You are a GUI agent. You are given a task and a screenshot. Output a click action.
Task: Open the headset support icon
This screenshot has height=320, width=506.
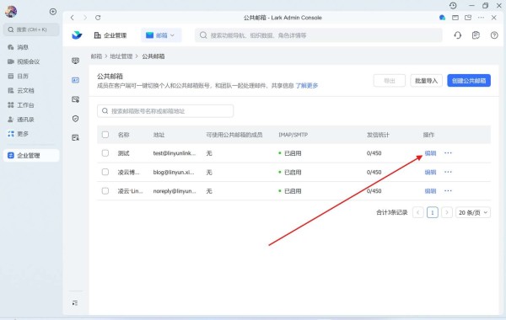click(458, 35)
